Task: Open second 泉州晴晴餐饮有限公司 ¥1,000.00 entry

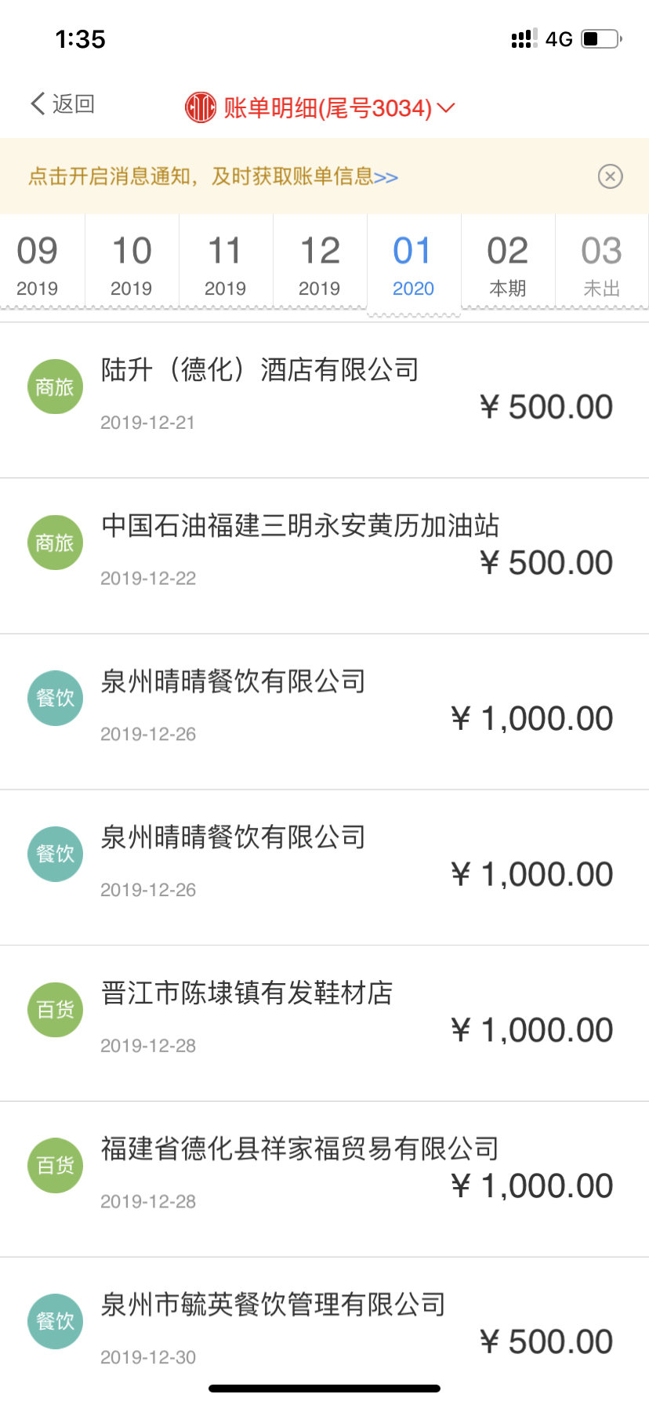Action: [x=324, y=867]
